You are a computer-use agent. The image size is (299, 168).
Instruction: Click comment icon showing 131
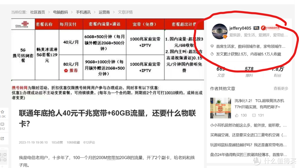[254, 115]
